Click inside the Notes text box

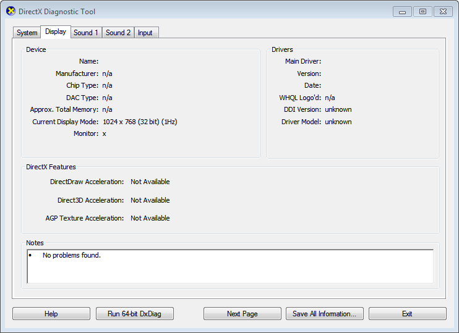pos(230,266)
